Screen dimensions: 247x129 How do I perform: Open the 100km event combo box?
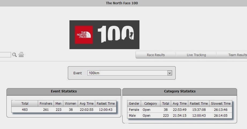tap(130, 73)
